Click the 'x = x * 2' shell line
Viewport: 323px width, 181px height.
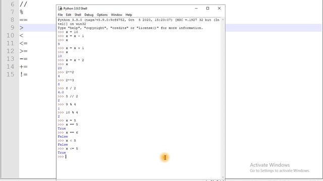(x=71, y=60)
